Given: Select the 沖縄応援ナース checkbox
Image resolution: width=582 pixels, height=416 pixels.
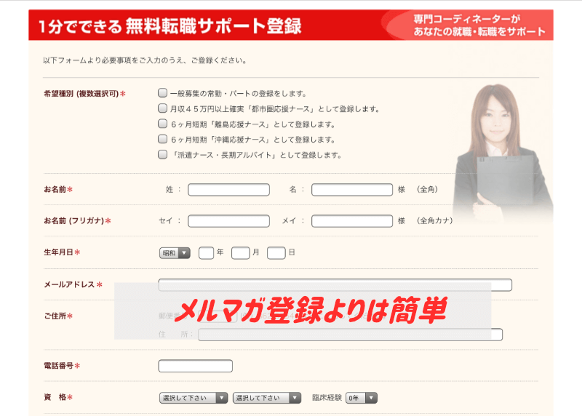Looking at the screenshot, I should click(163, 139).
